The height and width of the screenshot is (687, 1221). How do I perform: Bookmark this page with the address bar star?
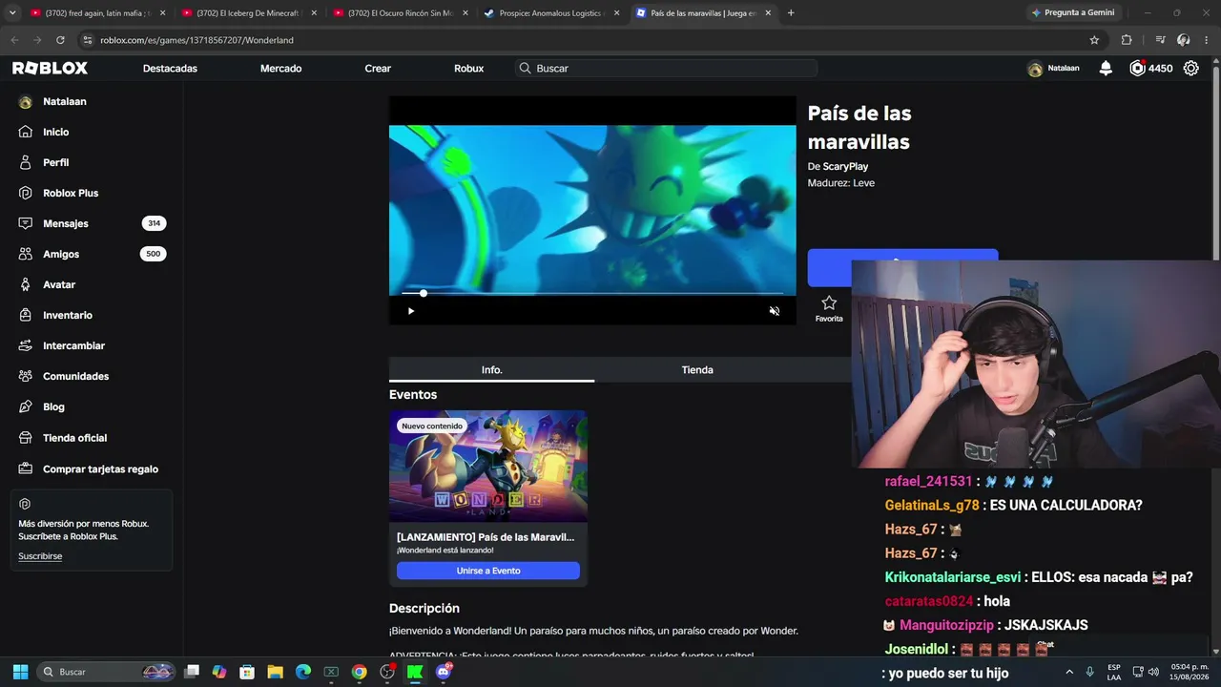pyautogui.click(x=1094, y=40)
